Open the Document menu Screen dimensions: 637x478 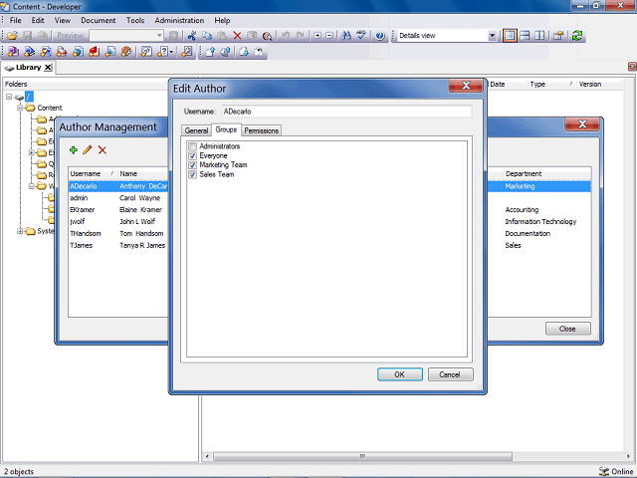tap(98, 20)
